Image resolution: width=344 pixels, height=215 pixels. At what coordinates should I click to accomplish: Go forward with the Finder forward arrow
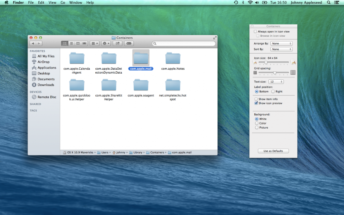pyautogui.click(x=39, y=43)
